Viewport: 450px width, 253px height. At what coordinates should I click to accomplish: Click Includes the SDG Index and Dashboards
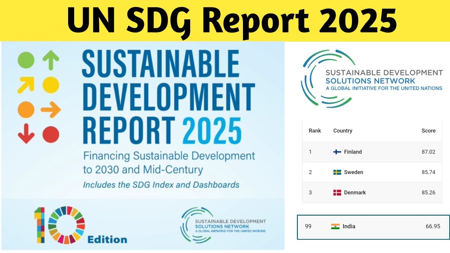click(x=161, y=185)
